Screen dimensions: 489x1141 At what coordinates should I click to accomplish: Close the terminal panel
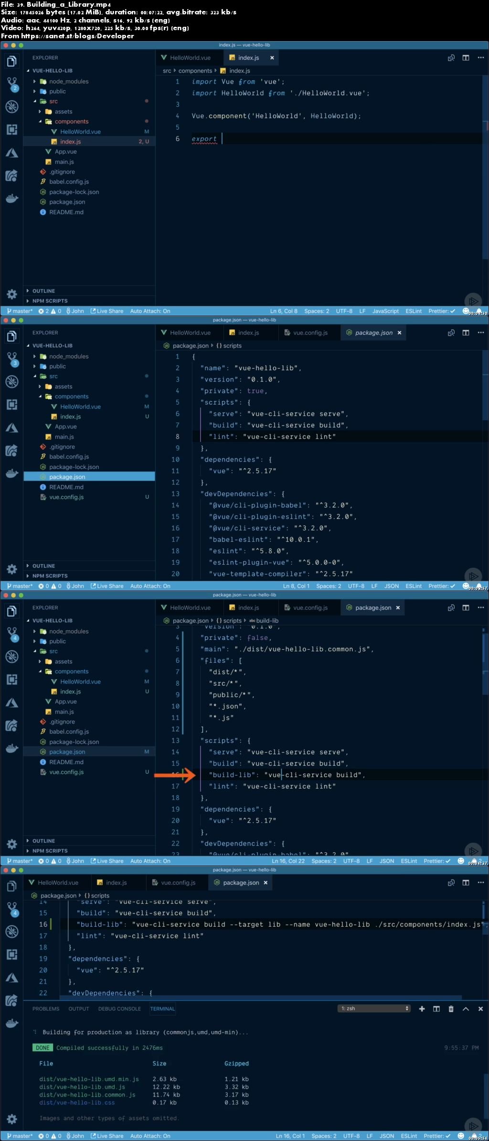[480, 1009]
